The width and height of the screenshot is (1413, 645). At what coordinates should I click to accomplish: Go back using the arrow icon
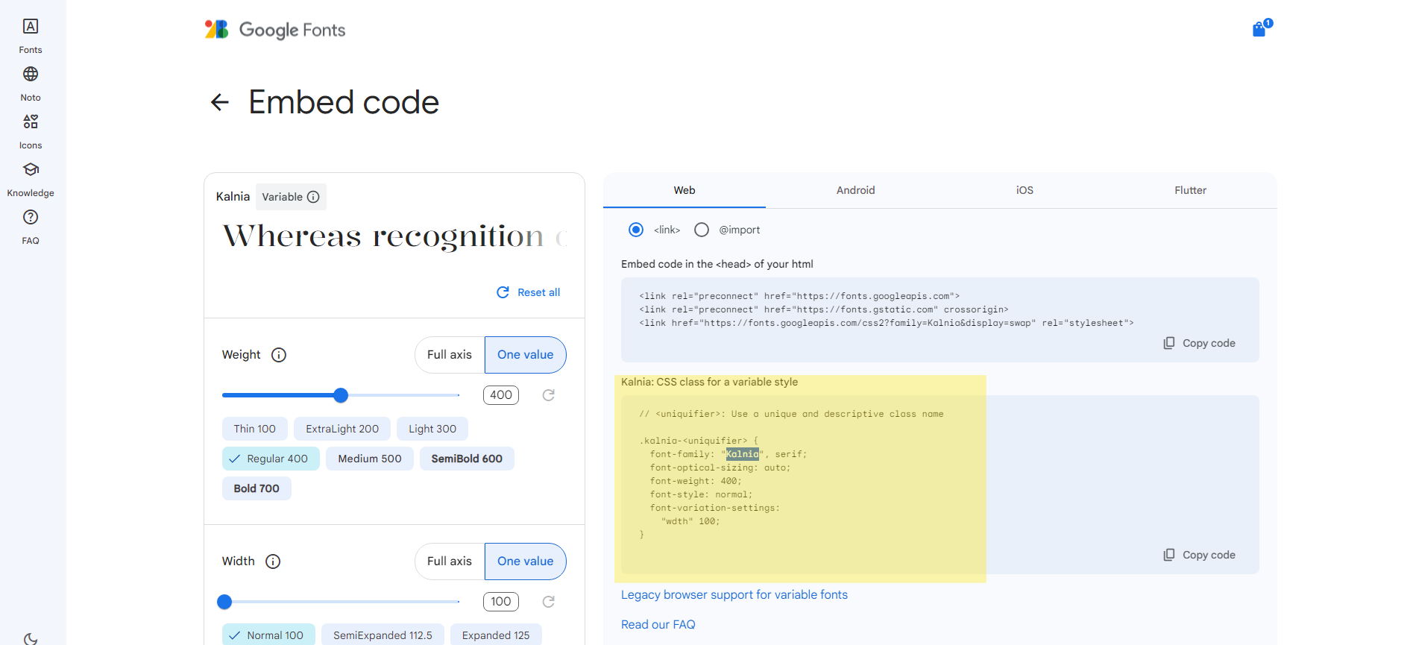[219, 102]
